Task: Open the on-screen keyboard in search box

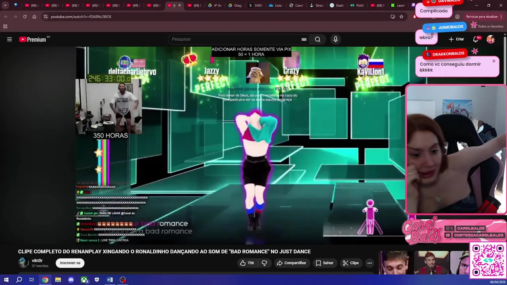Action: [x=304, y=39]
